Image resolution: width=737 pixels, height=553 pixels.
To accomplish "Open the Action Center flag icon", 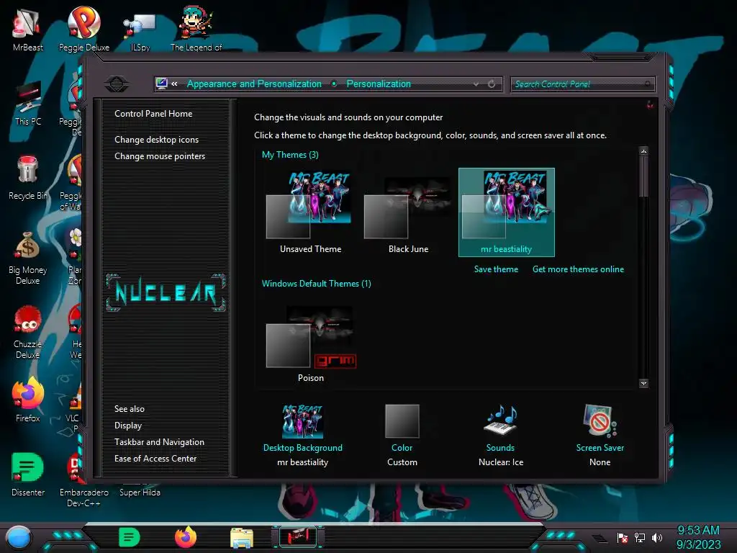I will tap(623, 537).
